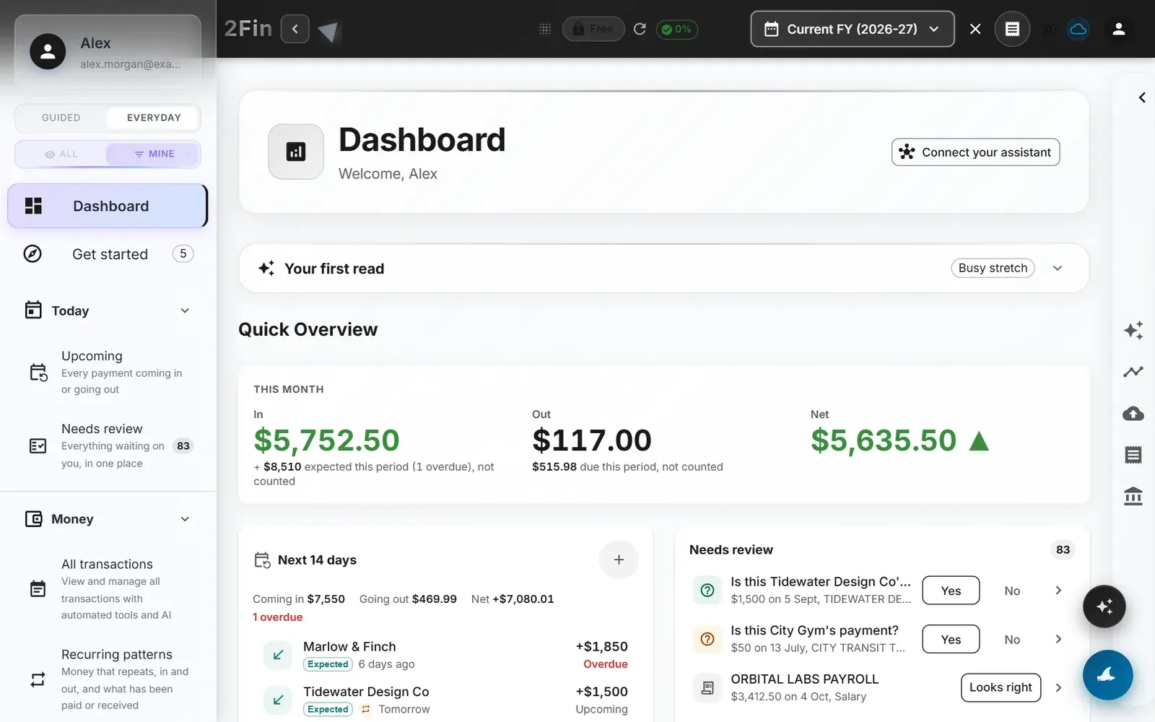
Task: Click Looks right for ORBITAL LABS PAYROLL
Action: click(x=1001, y=687)
